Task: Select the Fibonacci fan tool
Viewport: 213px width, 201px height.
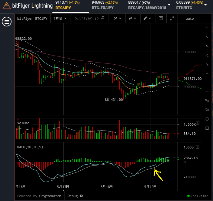Action: click(207, 101)
